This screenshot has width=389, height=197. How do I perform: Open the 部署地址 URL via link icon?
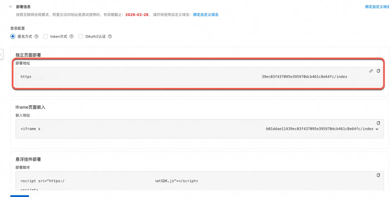[x=371, y=71]
